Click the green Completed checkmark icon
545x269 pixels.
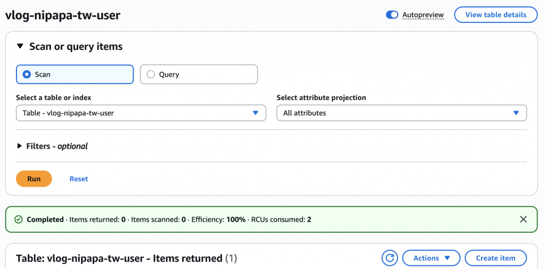pos(19,219)
